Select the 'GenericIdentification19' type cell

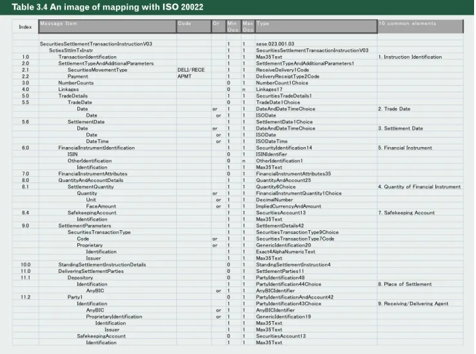point(283,317)
